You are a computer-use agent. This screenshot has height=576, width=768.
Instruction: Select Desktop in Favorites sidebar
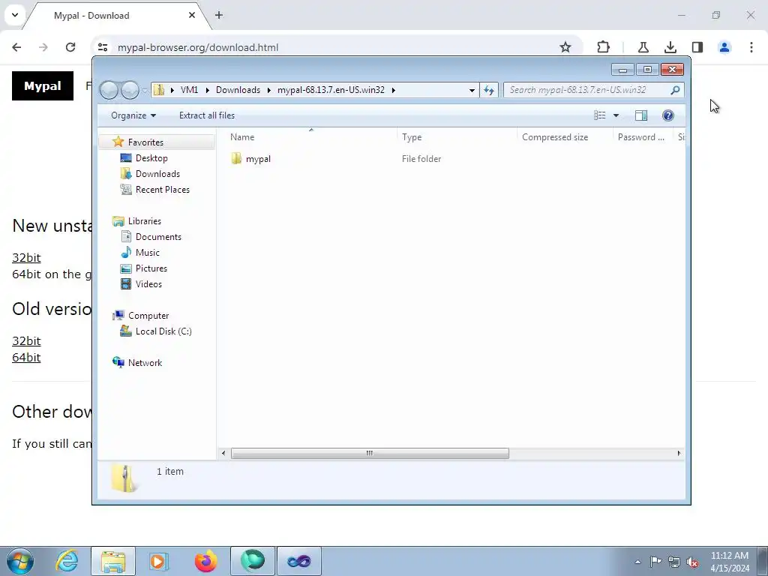151,158
